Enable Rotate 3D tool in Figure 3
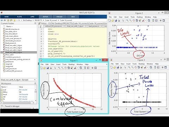The image size is (169, 127). pyautogui.click(x=139, y=67)
